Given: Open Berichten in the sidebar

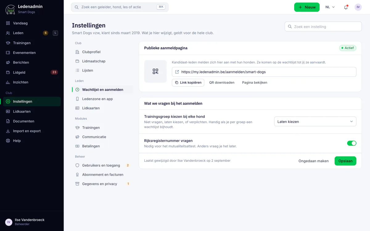Looking at the screenshot, I should click(x=32, y=63).
